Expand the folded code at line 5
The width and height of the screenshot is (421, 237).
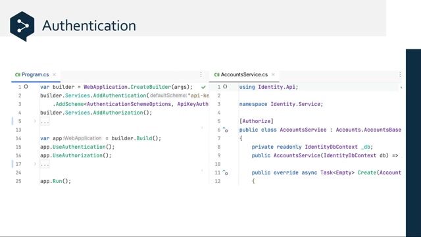point(35,121)
